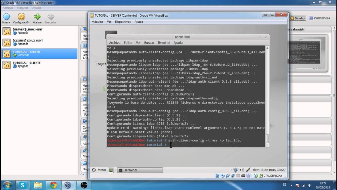Image resolution: width=337 pixels, height=190 pixels.
Task: Open the Buscar menu in Terminal
Action: tap(149, 42)
